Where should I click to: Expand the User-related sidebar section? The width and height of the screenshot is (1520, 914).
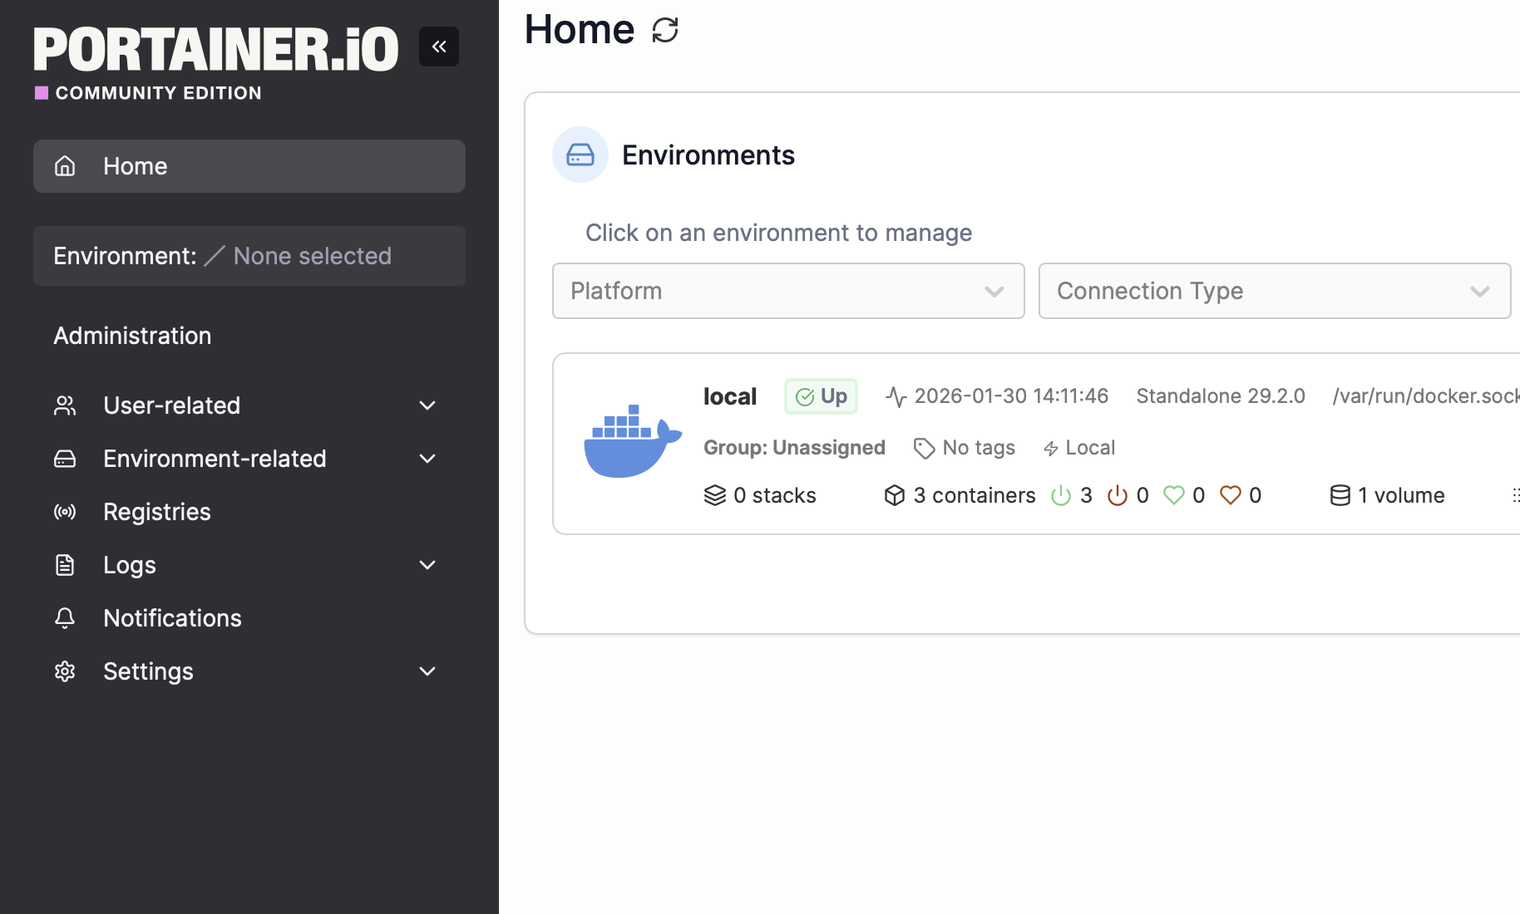170,405
